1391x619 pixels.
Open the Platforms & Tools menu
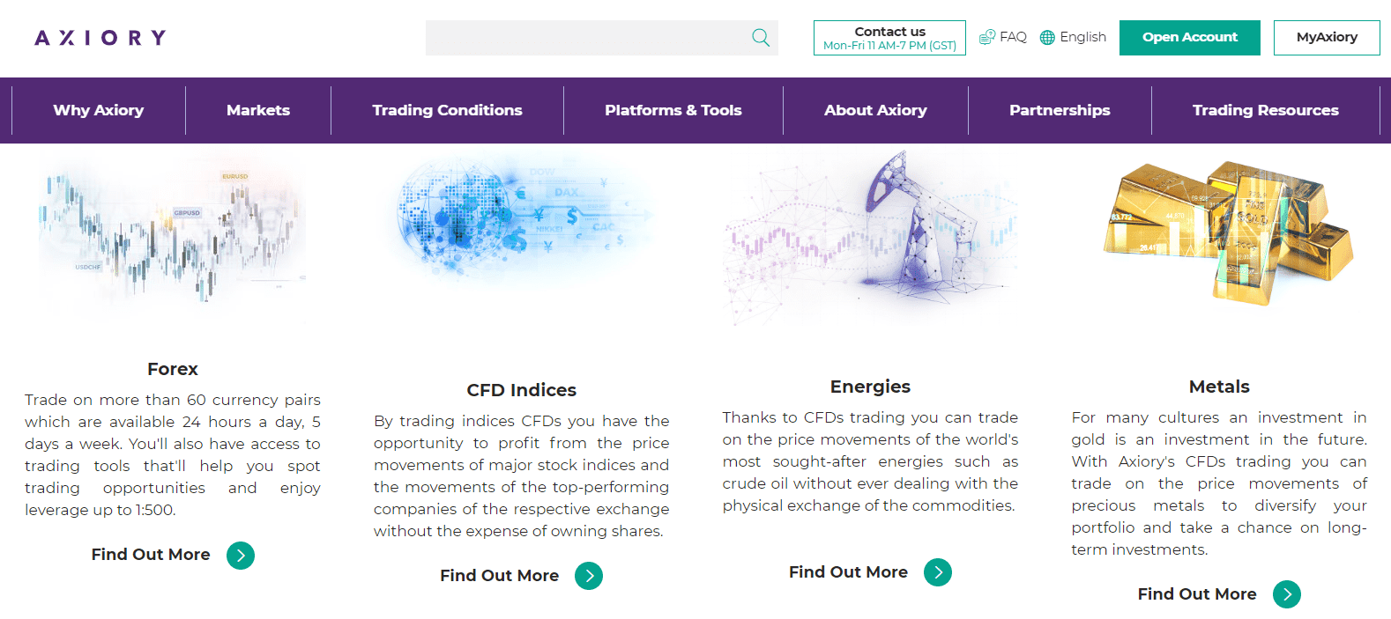(673, 110)
